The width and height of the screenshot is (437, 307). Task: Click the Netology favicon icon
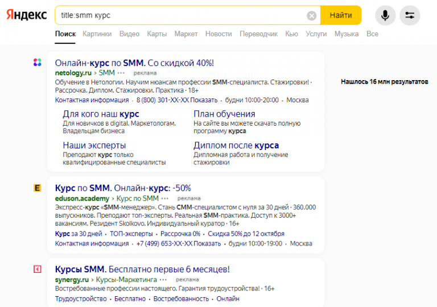coord(38,63)
